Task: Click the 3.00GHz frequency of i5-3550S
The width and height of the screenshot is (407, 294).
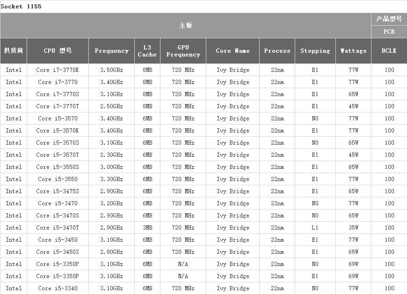Action: (112, 167)
